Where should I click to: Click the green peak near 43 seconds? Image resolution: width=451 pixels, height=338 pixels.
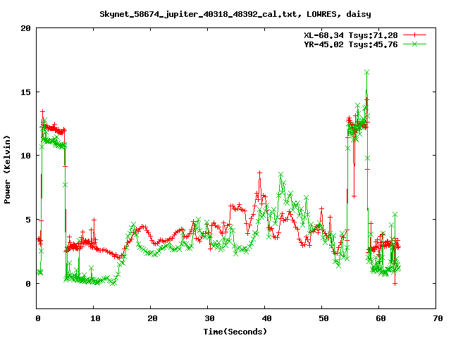(x=281, y=175)
